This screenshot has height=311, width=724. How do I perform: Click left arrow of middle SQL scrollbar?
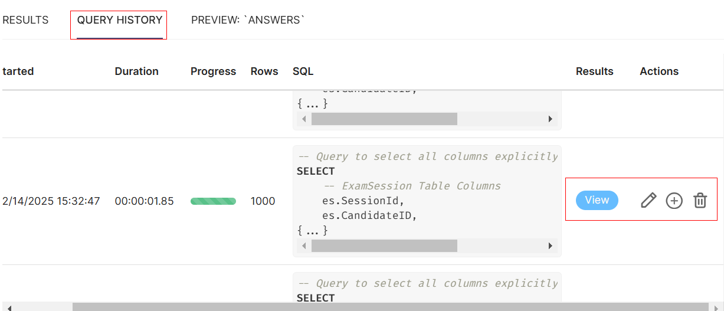pos(304,245)
